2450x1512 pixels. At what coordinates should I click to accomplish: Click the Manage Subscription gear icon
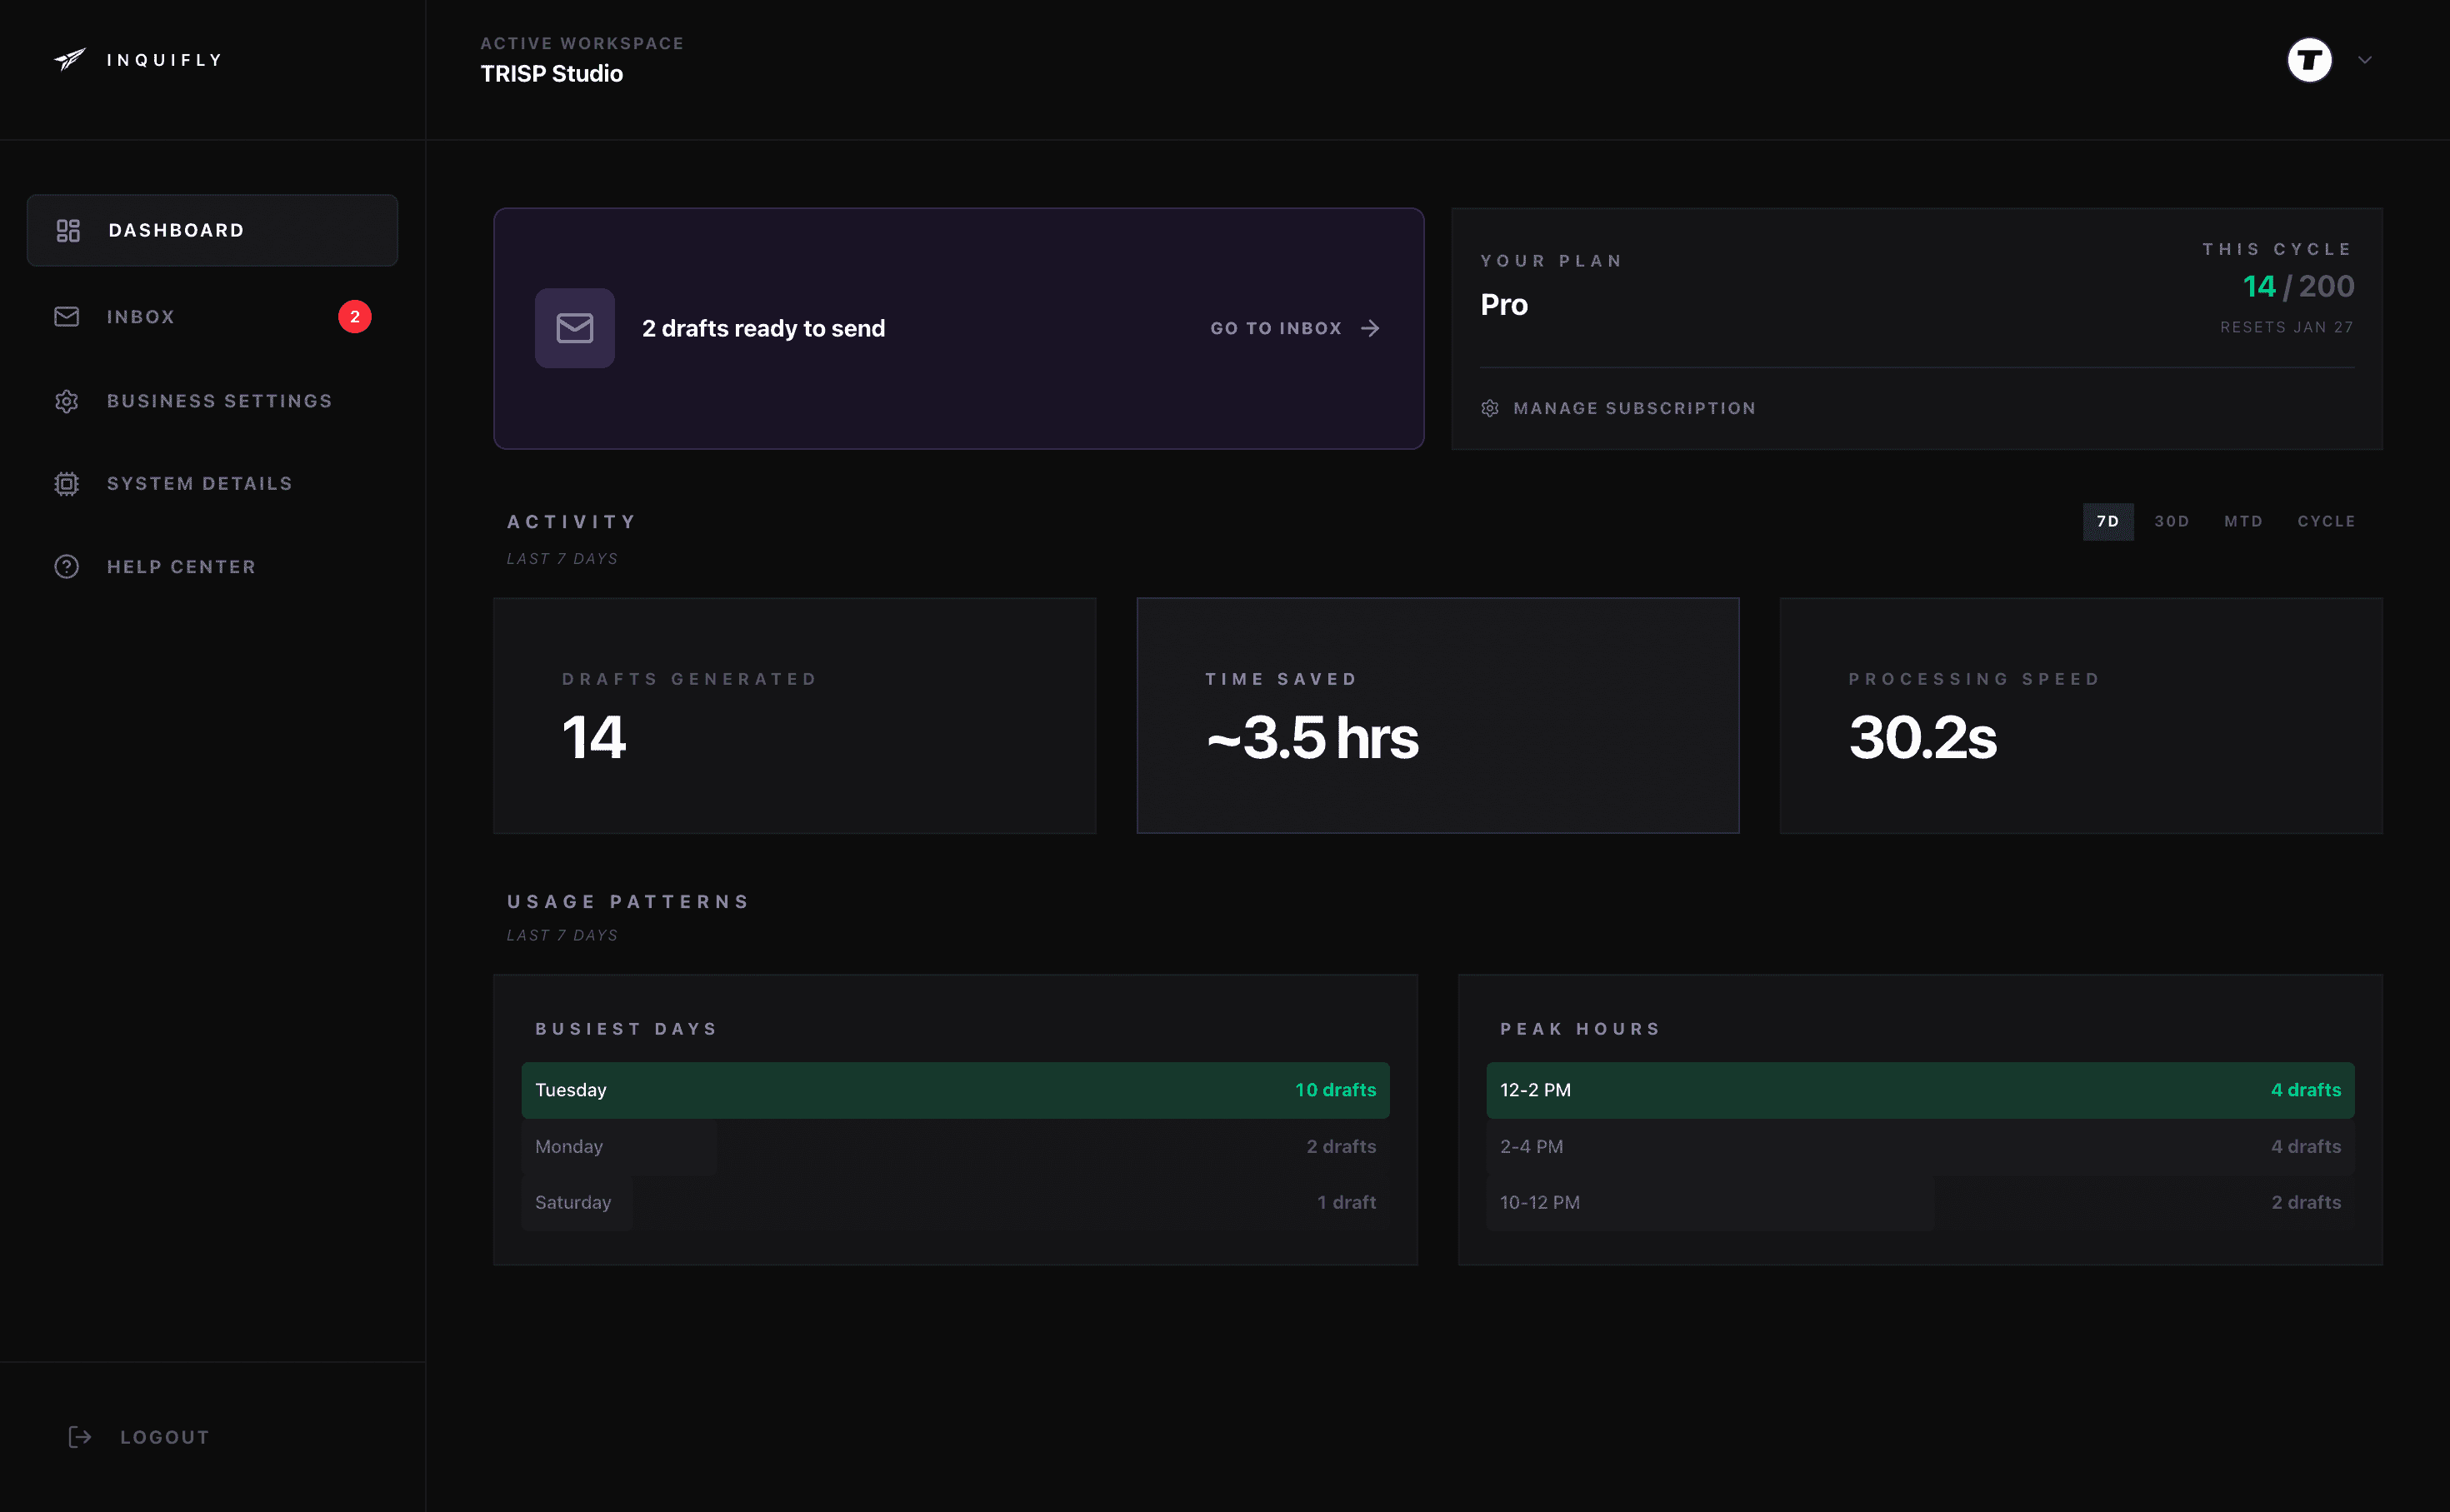point(1489,408)
